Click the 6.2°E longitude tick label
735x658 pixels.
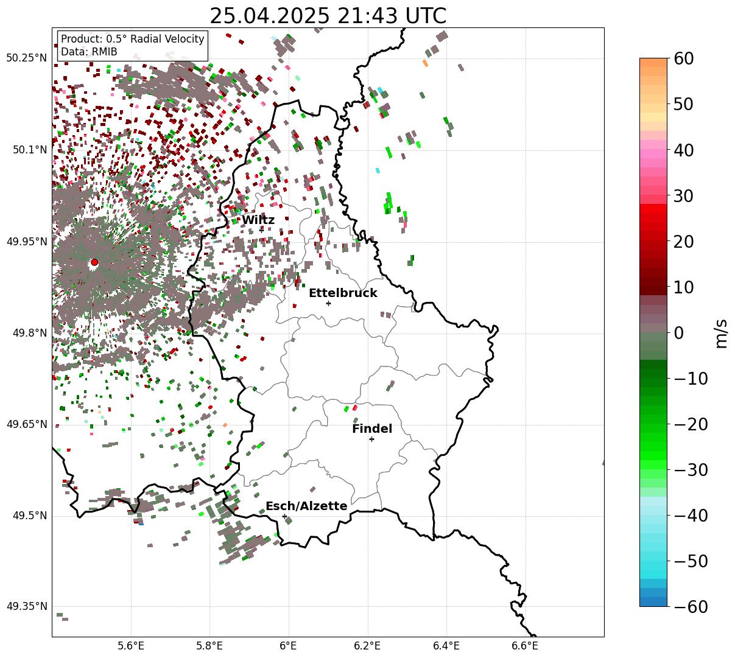[x=368, y=645]
